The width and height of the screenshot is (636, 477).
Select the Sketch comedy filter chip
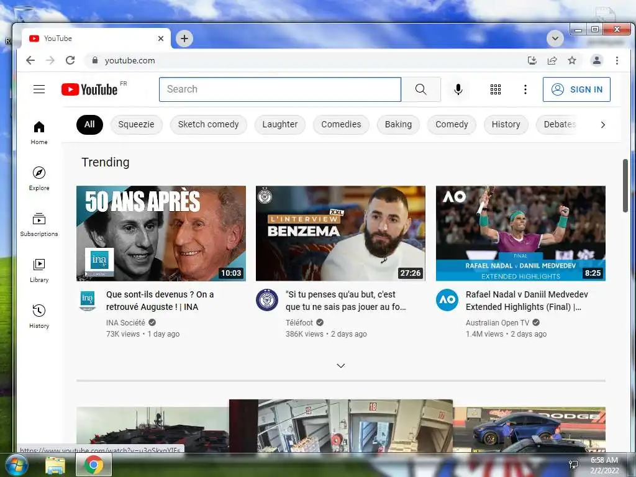[x=209, y=124]
